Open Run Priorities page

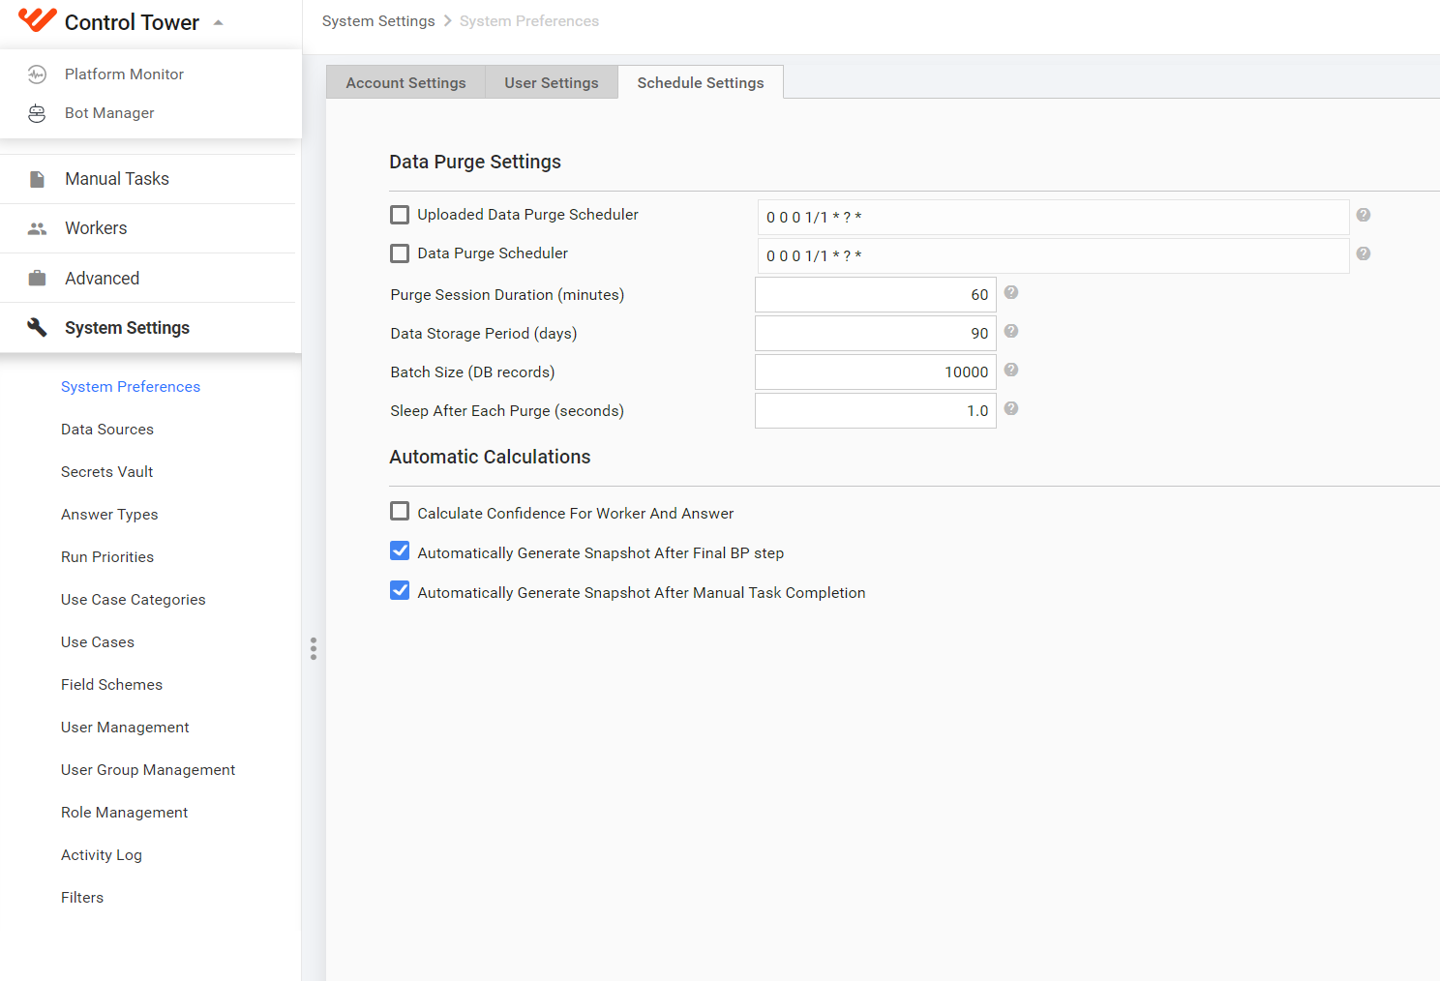click(x=107, y=557)
